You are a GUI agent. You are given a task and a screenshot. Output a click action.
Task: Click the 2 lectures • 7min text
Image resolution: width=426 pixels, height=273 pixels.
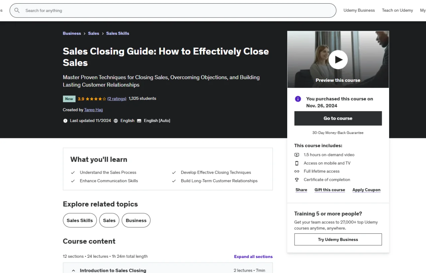tap(249, 271)
